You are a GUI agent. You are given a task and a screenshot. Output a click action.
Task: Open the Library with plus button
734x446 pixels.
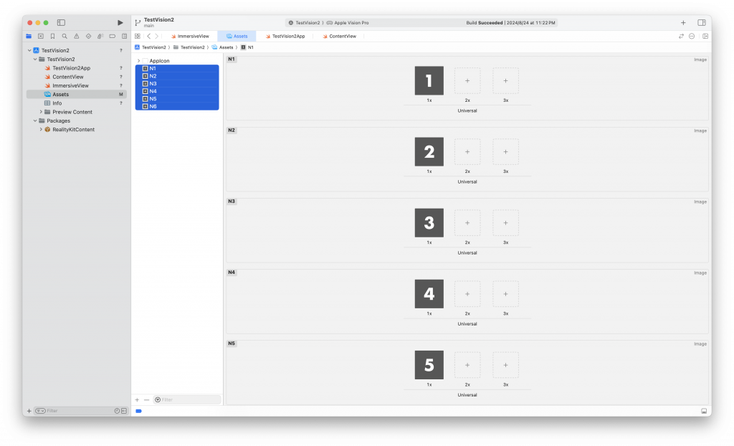pyautogui.click(x=683, y=22)
